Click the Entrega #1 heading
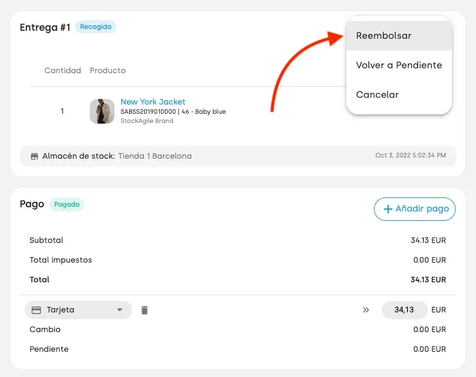Viewport: 476px width, 377px height. tap(45, 27)
